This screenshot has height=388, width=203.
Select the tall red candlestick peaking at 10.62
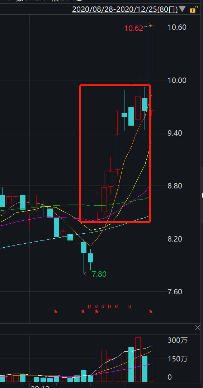(x=152, y=68)
